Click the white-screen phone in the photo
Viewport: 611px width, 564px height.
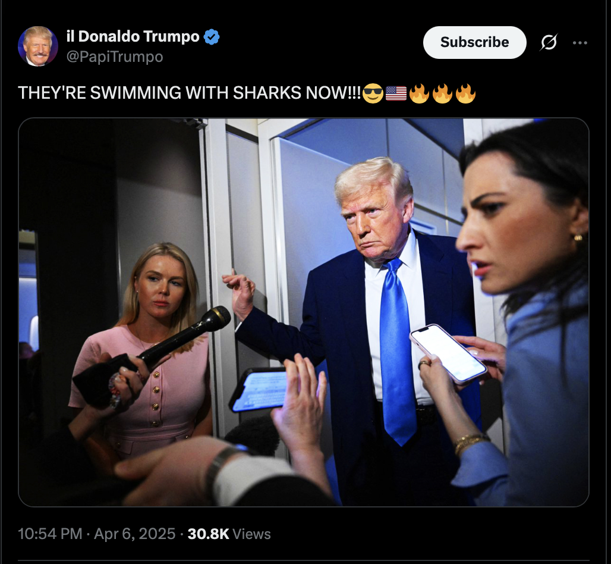pyautogui.click(x=448, y=354)
